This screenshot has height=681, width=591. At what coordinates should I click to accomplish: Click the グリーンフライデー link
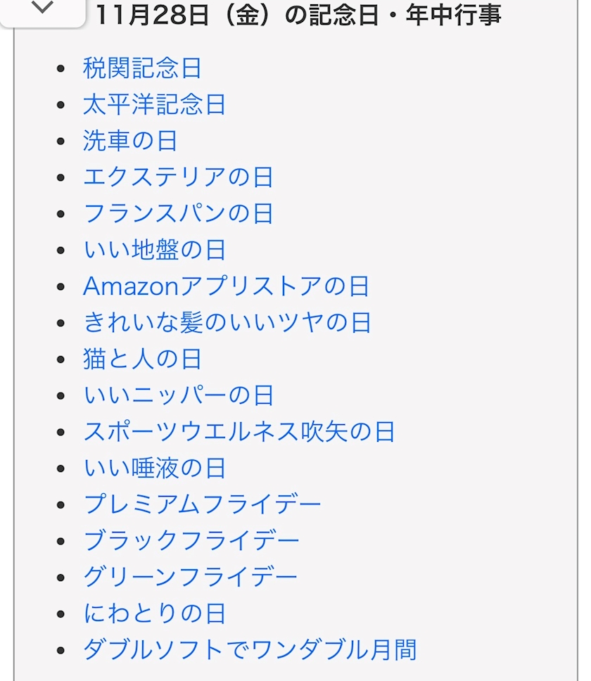click(x=190, y=577)
